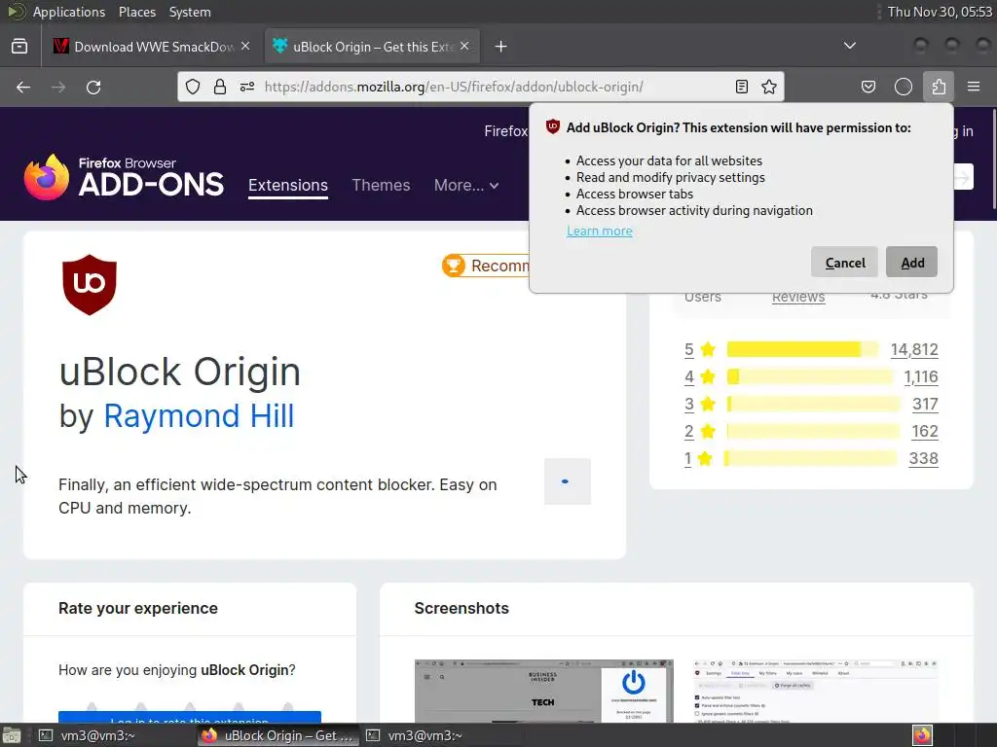This screenshot has height=747, width=997.
Task: Open the Places menu
Action: pyautogui.click(x=137, y=12)
